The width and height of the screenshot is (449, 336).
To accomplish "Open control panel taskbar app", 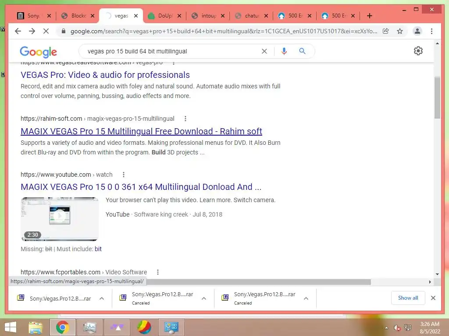I will (x=171, y=327).
